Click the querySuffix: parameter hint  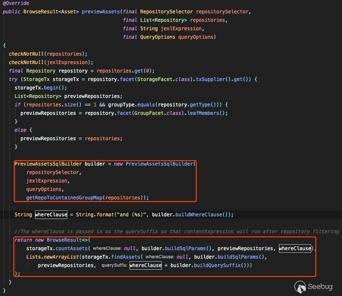click(x=114, y=265)
